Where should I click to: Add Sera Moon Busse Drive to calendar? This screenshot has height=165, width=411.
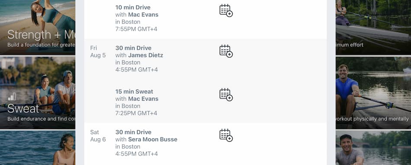coord(226,135)
